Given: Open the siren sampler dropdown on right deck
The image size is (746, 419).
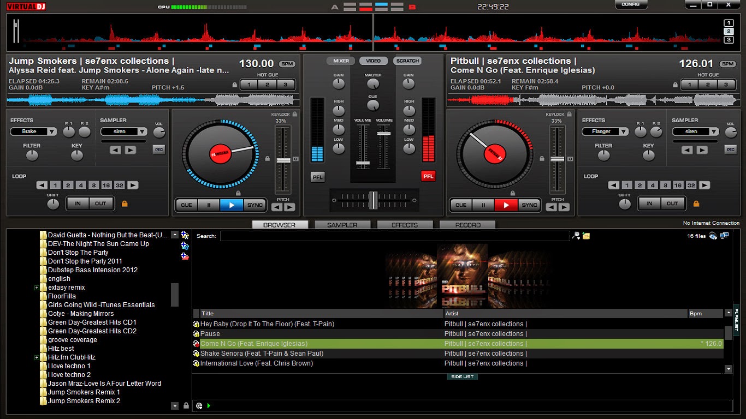Looking at the screenshot, I should coord(696,131).
